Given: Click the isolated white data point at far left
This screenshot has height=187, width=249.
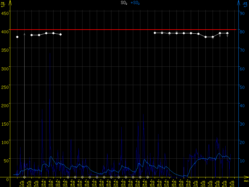Looking at the screenshot, I should pos(17,37).
